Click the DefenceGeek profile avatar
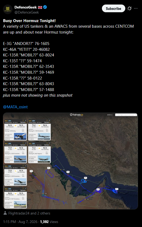Screen dimensions: 142x227 [x=8, y=9]
